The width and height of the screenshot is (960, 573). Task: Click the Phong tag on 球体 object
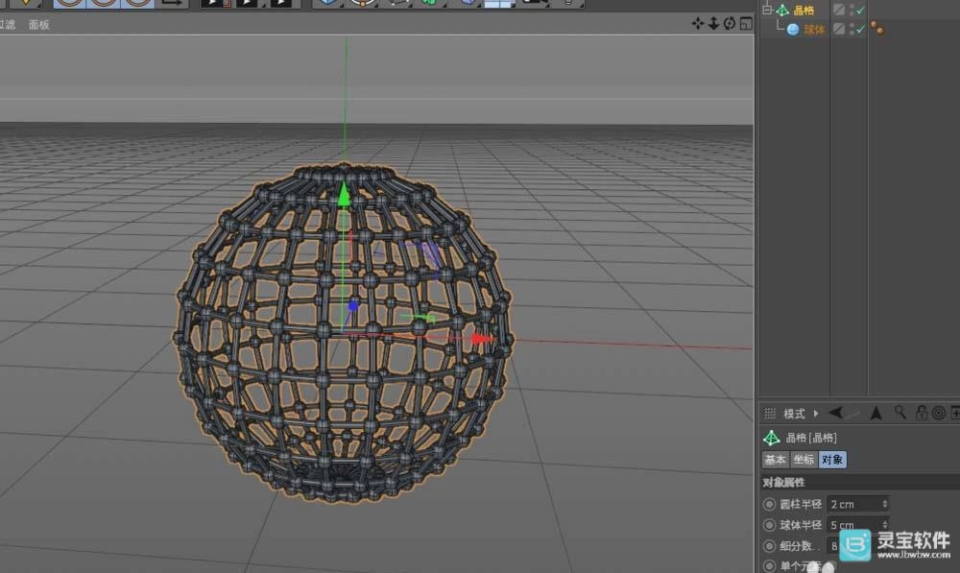pyautogui.click(x=877, y=29)
